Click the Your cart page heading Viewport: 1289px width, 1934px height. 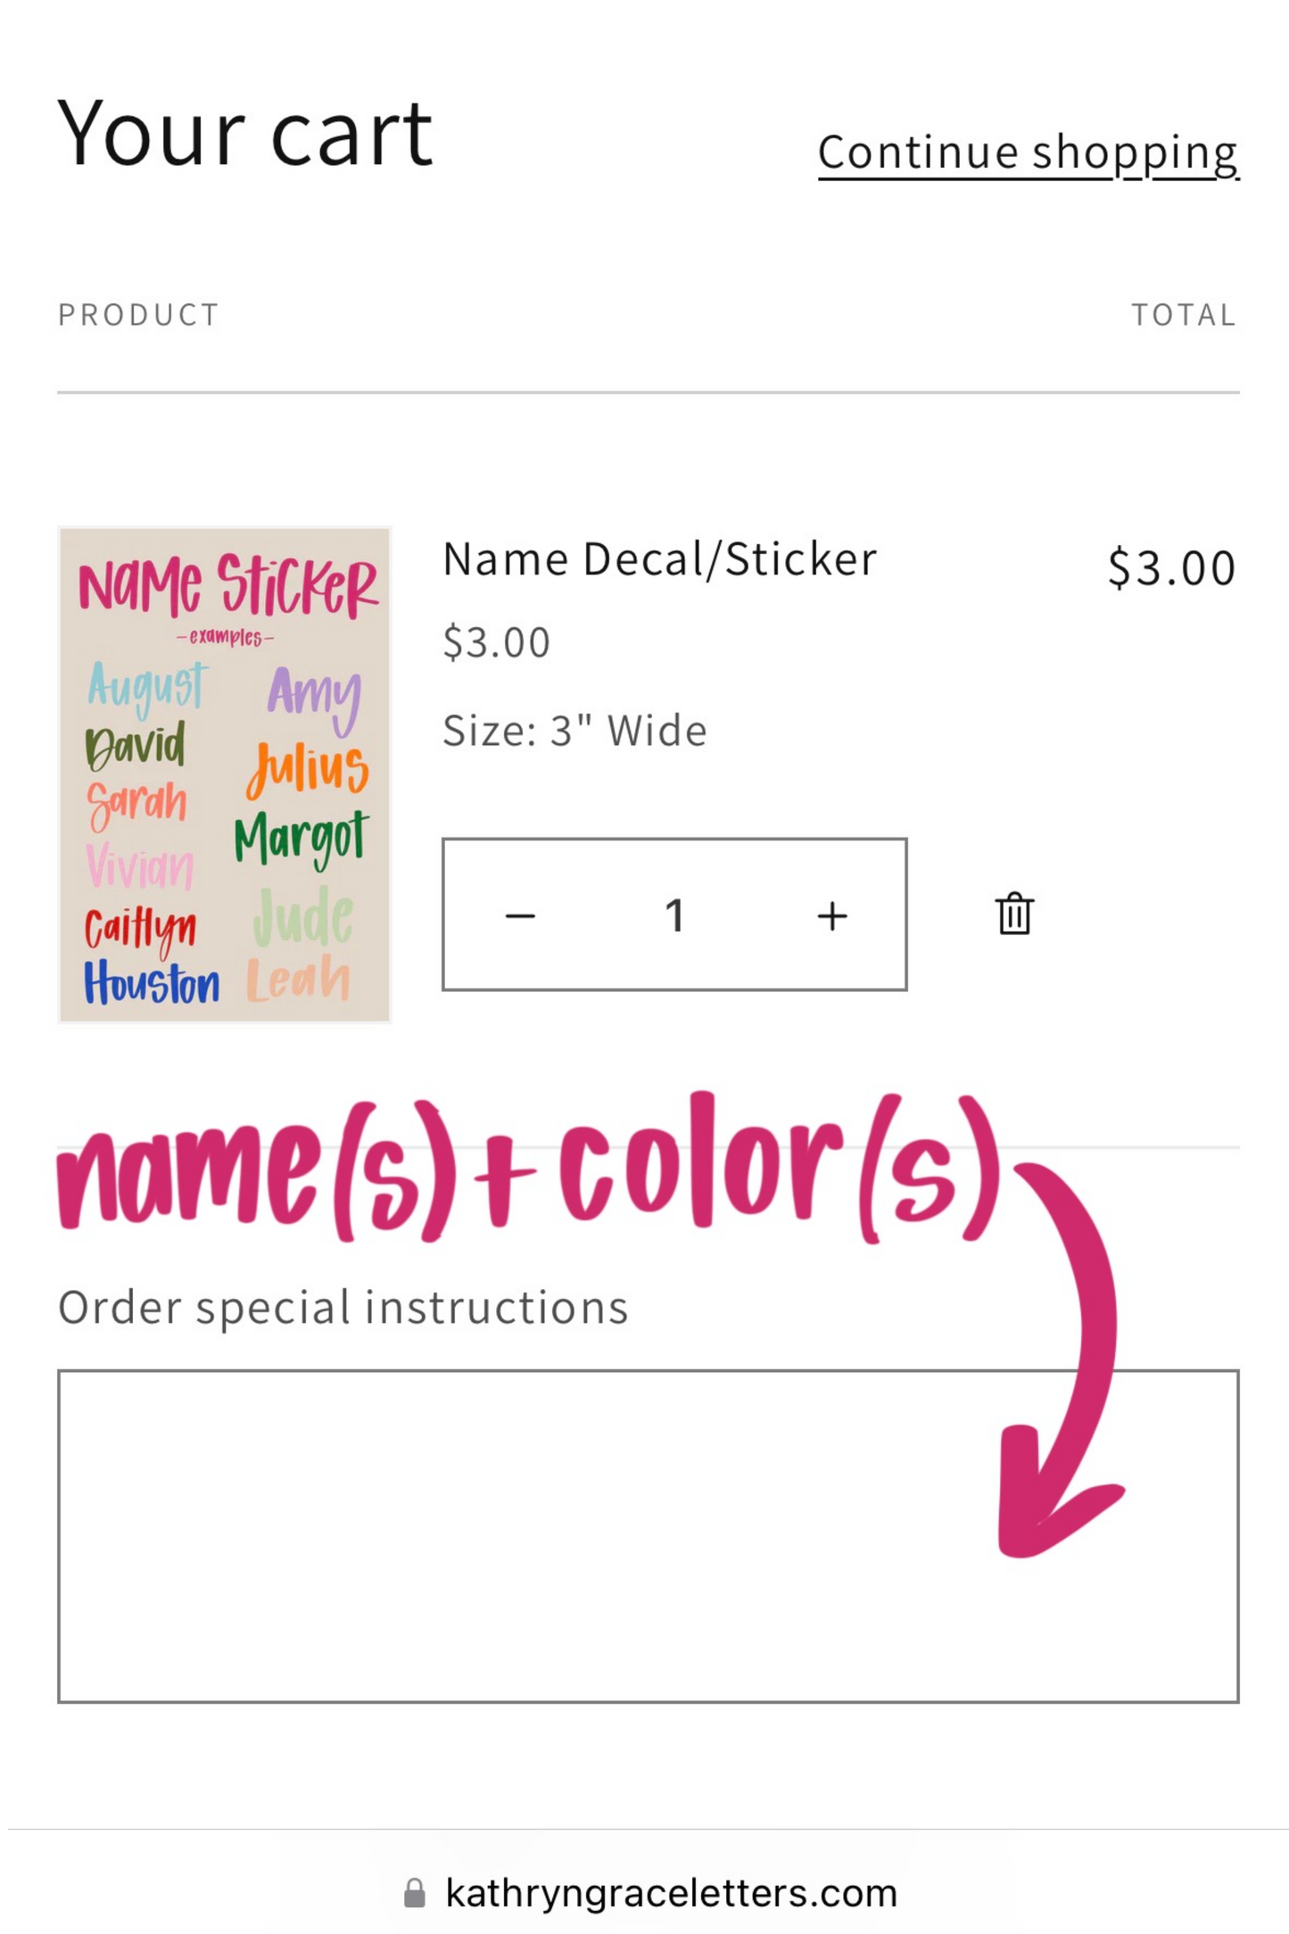[244, 130]
